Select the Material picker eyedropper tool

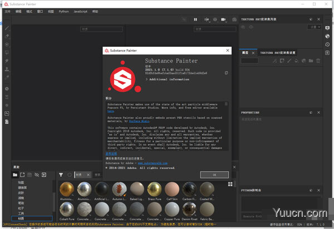[7, 77]
